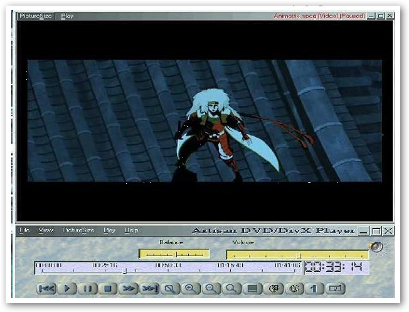The image size is (409, 312).
Task: Click the crossed-out magnifier reset zoom icon
Action: (170, 289)
